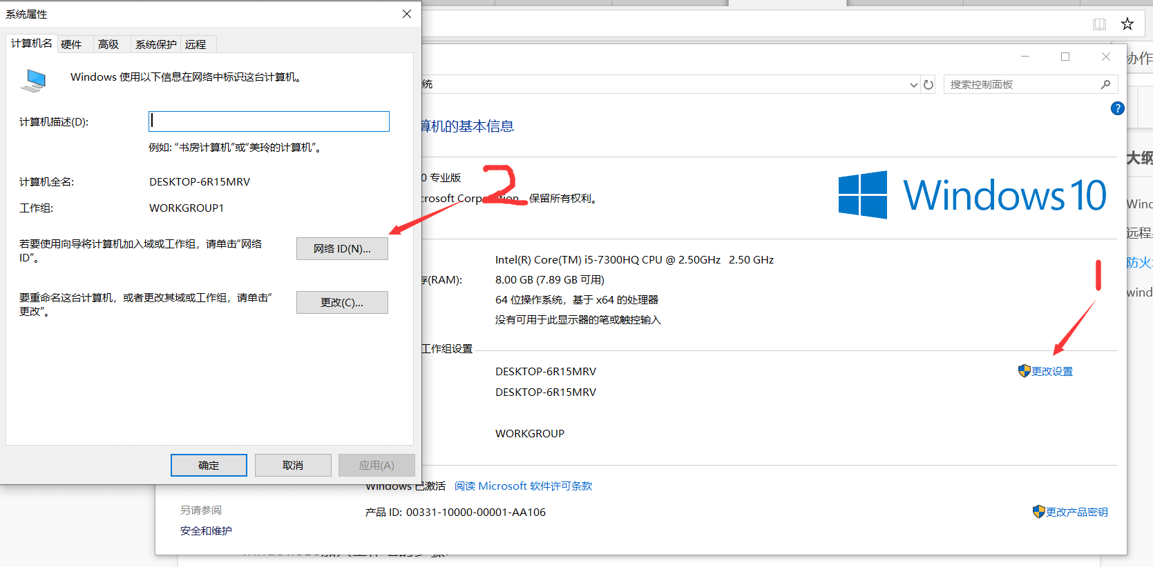Open the 硬件 tab

(71, 45)
